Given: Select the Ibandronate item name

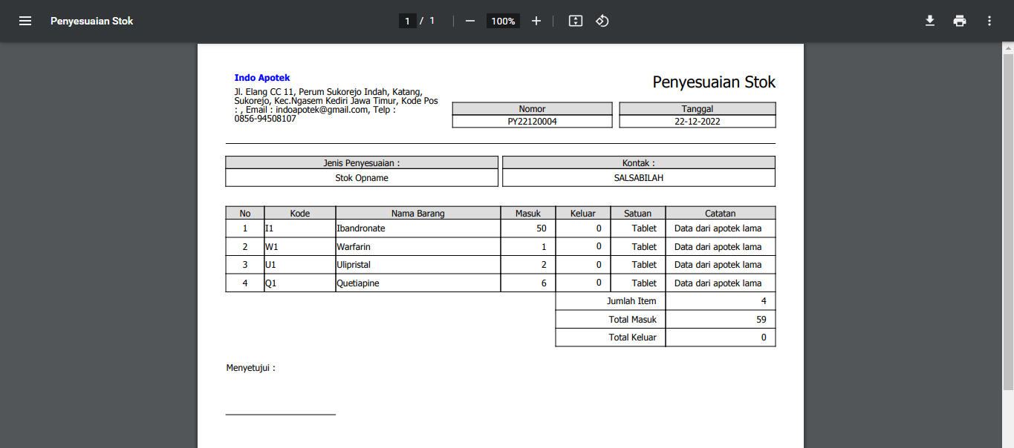Looking at the screenshot, I should pyautogui.click(x=361, y=228).
